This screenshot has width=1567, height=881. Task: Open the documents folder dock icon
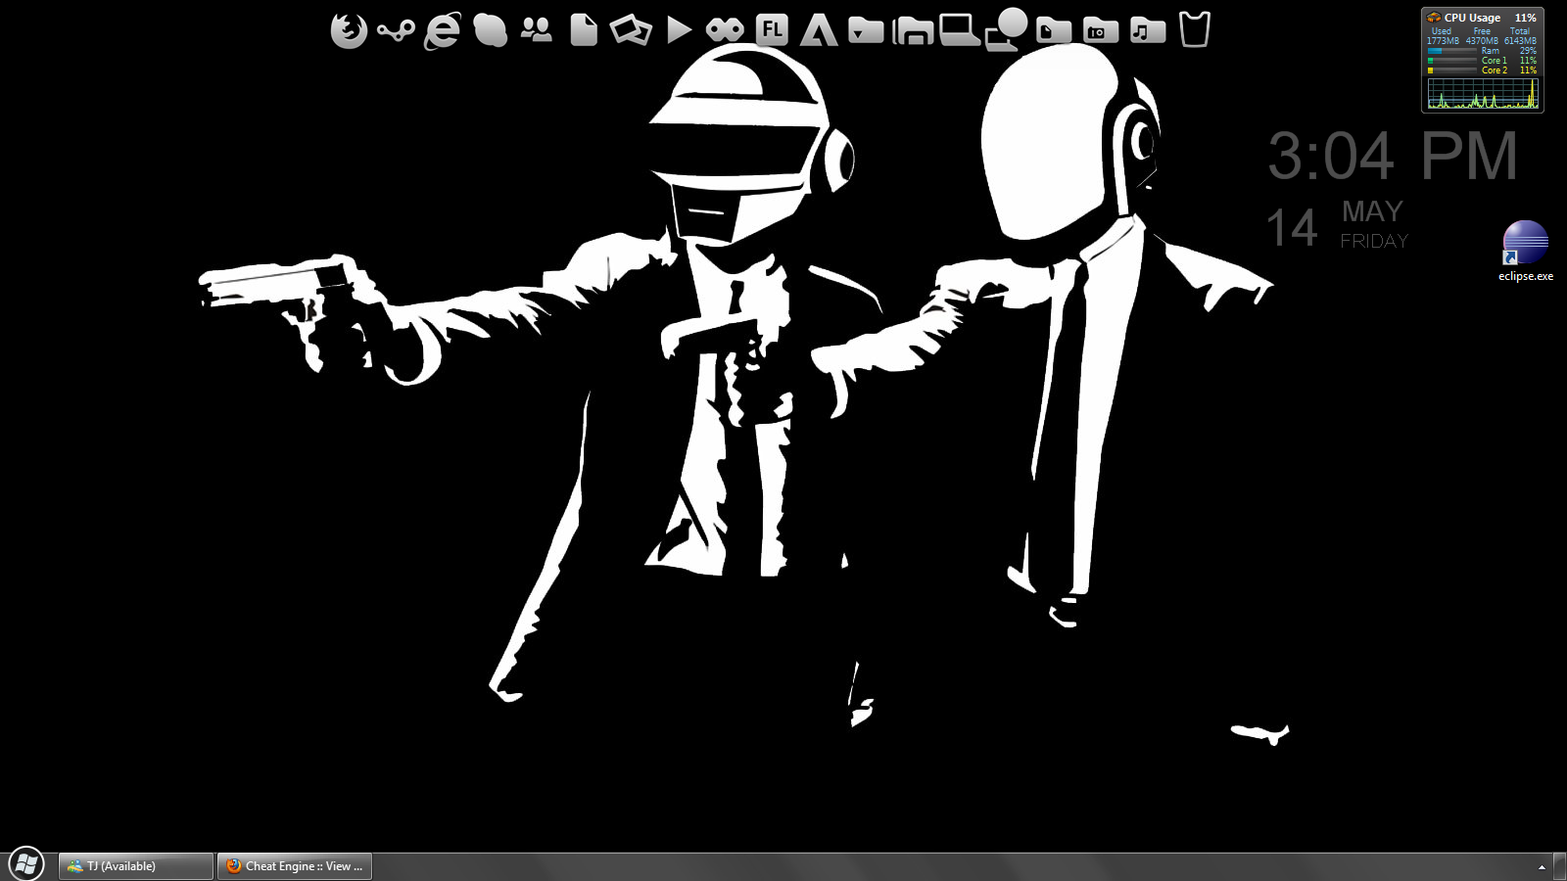tap(1054, 30)
